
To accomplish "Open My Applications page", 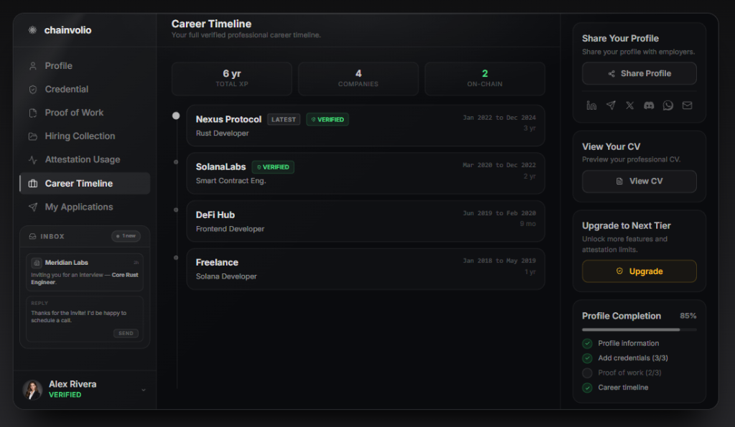I will tap(85, 207).
